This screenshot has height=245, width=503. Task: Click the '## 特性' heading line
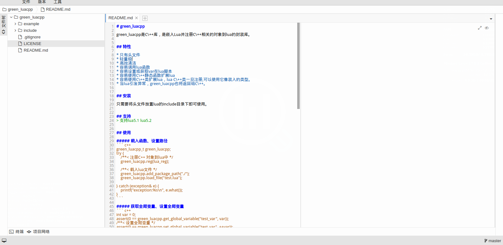(124, 47)
